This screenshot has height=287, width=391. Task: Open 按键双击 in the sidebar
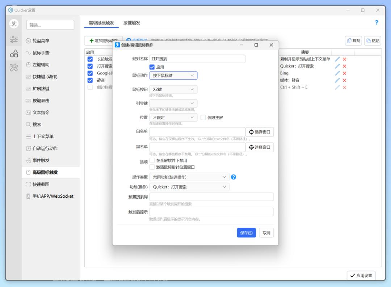pyautogui.click(x=50, y=101)
